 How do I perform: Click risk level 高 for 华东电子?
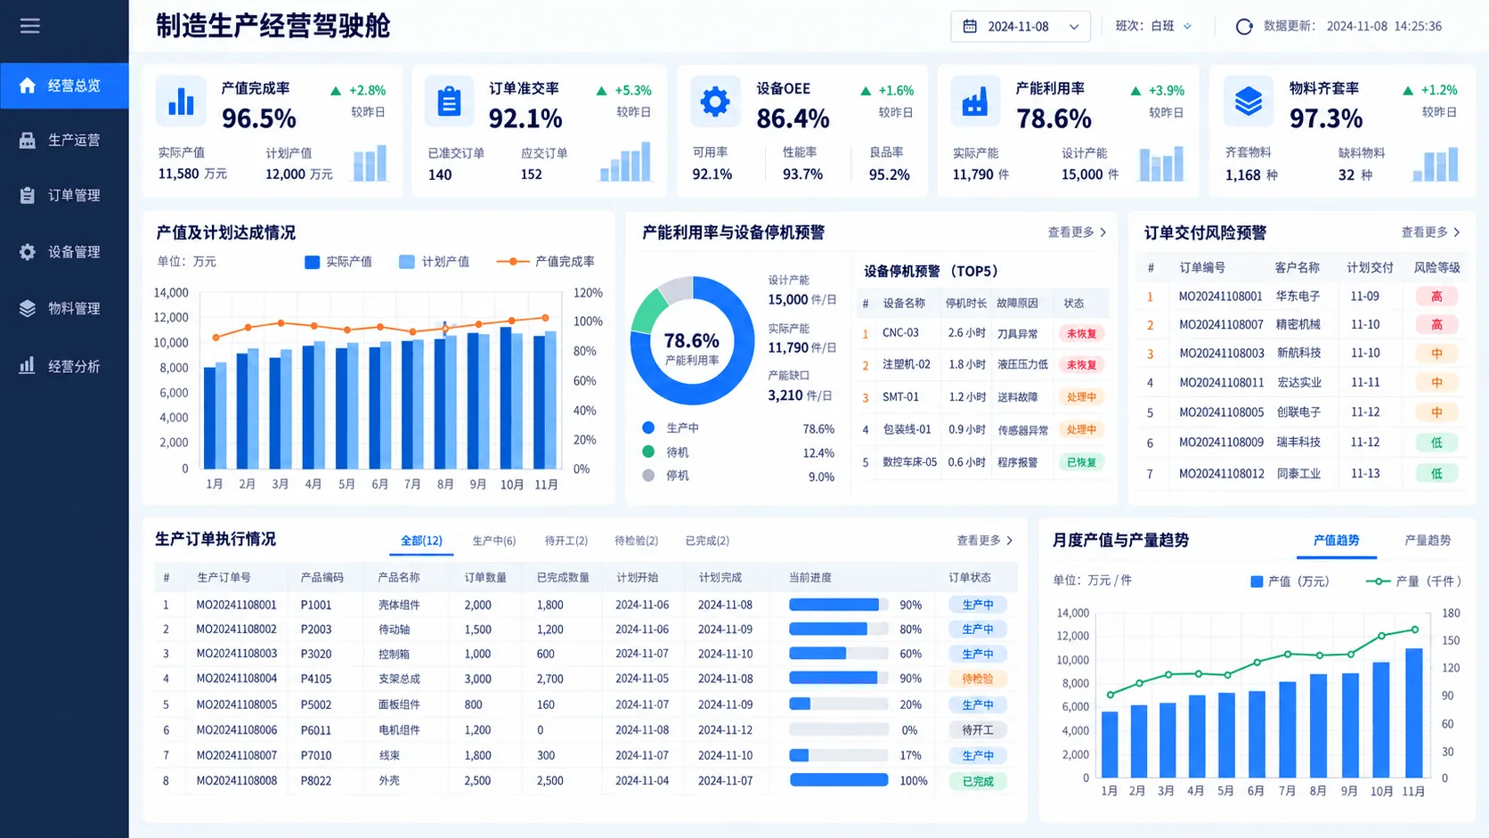pyautogui.click(x=1436, y=297)
